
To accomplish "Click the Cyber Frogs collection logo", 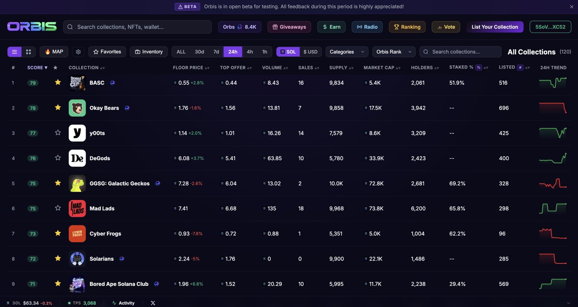I will [x=77, y=233].
